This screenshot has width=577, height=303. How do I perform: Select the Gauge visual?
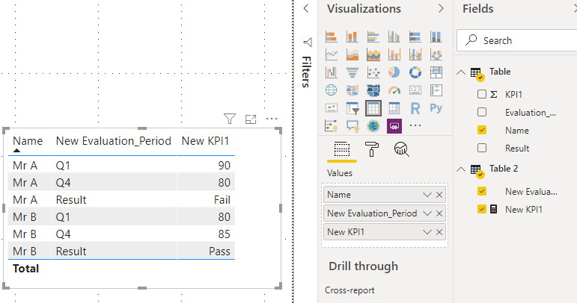click(x=394, y=90)
